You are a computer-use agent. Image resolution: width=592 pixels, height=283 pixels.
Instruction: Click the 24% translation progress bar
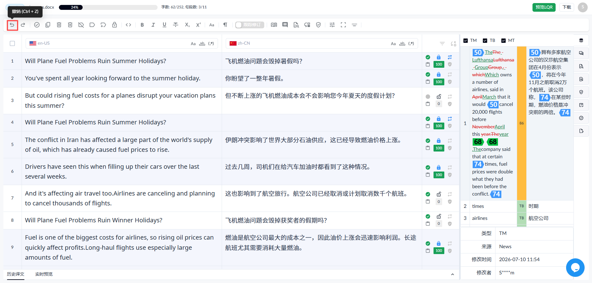tap(108, 7)
